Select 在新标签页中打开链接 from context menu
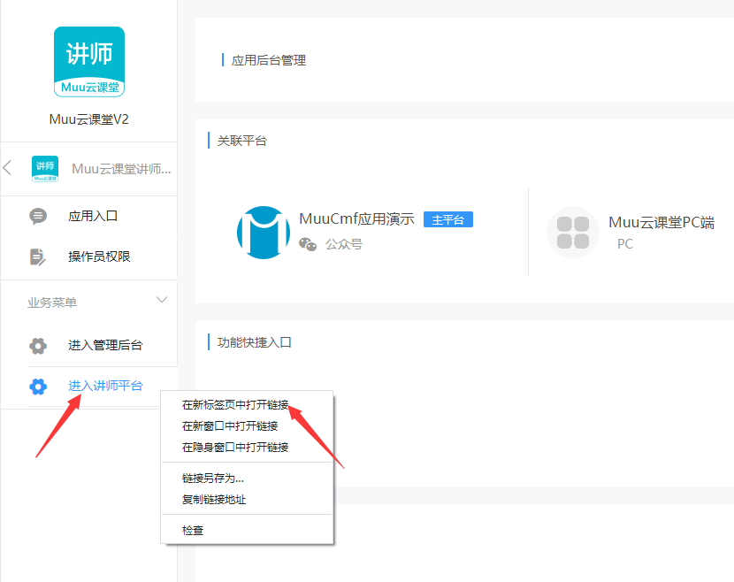This screenshot has height=582, width=734. pos(235,404)
